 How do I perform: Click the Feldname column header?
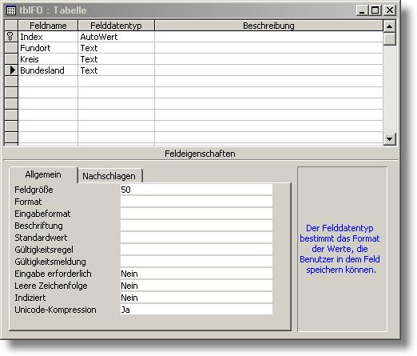[x=48, y=26]
